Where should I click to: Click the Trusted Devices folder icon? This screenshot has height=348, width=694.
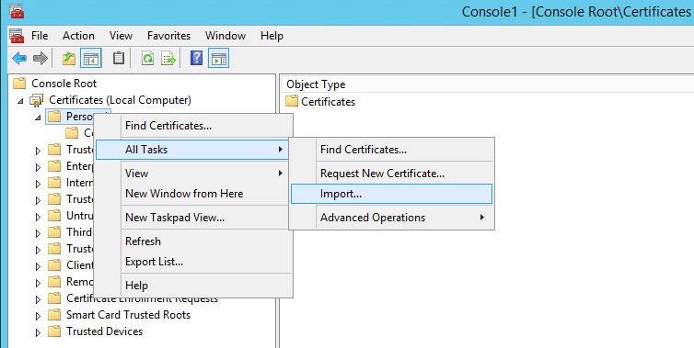(54, 331)
